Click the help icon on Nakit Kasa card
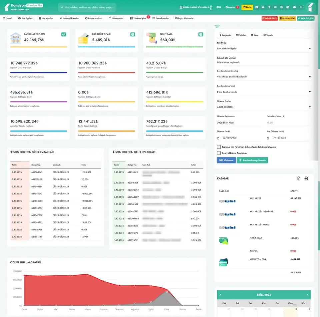 pos(201,34)
